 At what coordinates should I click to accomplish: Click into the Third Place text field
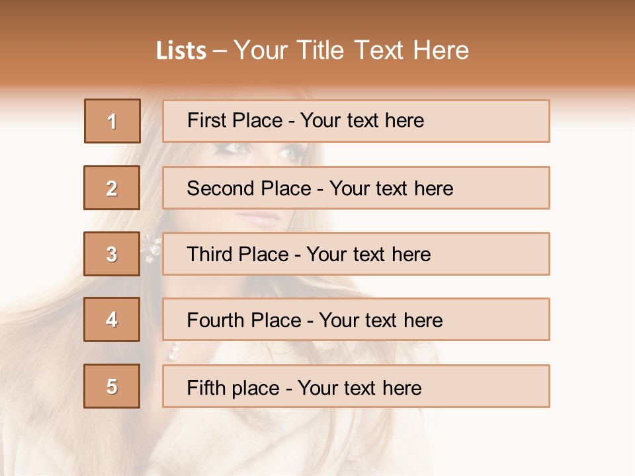pyautogui.click(x=356, y=254)
